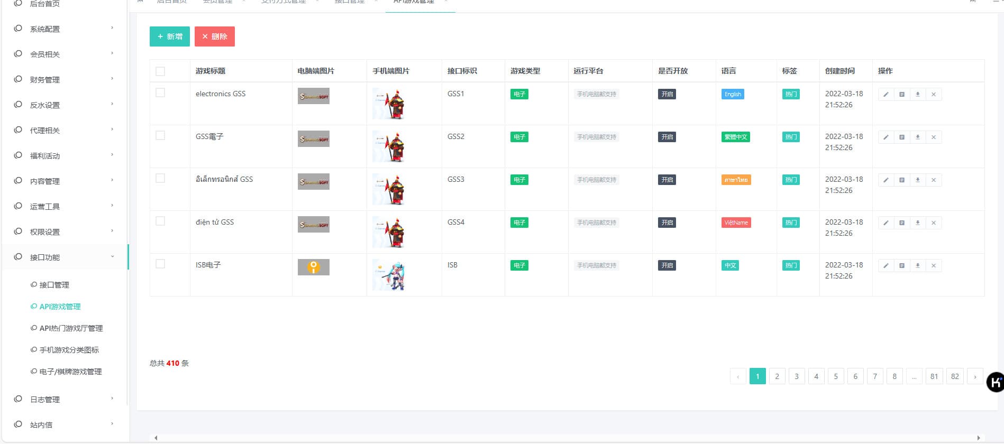
Task: Expand the 财务管理 sidebar section
Action: tap(63, 80)
